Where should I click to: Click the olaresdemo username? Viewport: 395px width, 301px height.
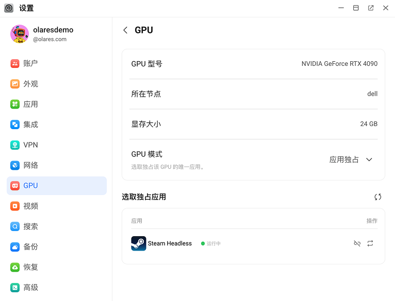[x=53, y=30]
